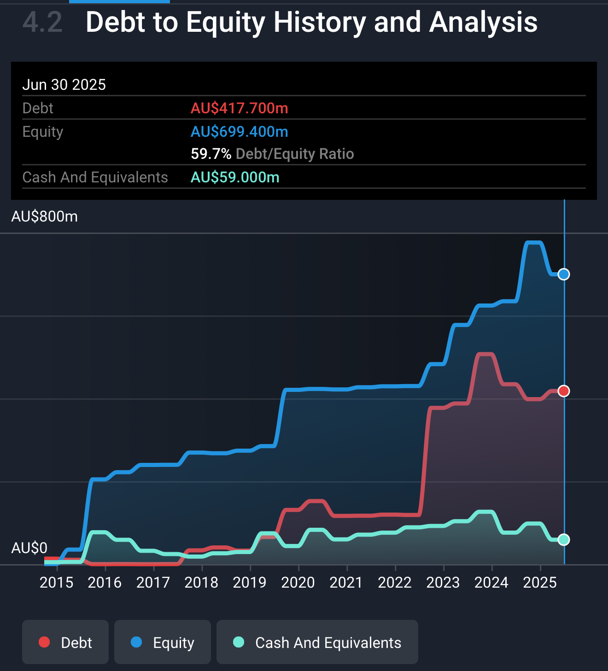The image size is (608, 671).
Task: Click the 4.2 section number
Action: click(x=42, y=22)
